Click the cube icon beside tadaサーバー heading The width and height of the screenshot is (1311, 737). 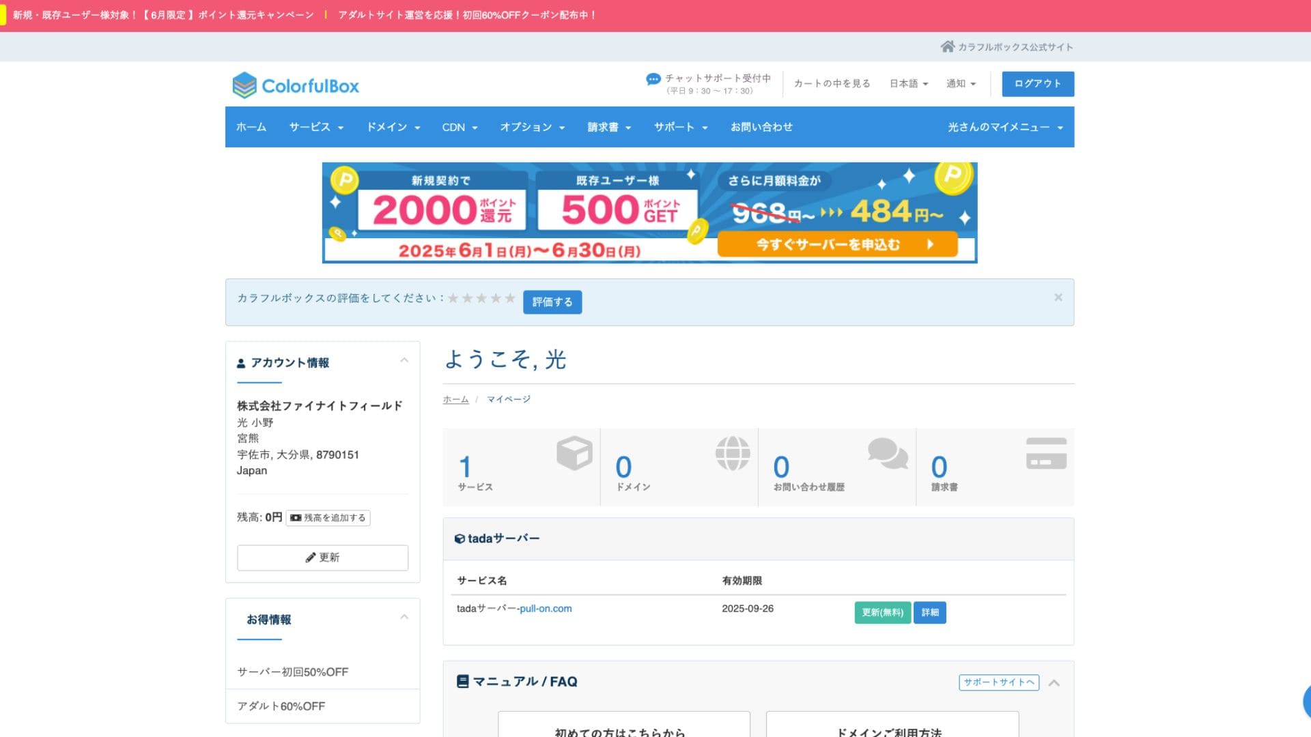tap(460, 539)
